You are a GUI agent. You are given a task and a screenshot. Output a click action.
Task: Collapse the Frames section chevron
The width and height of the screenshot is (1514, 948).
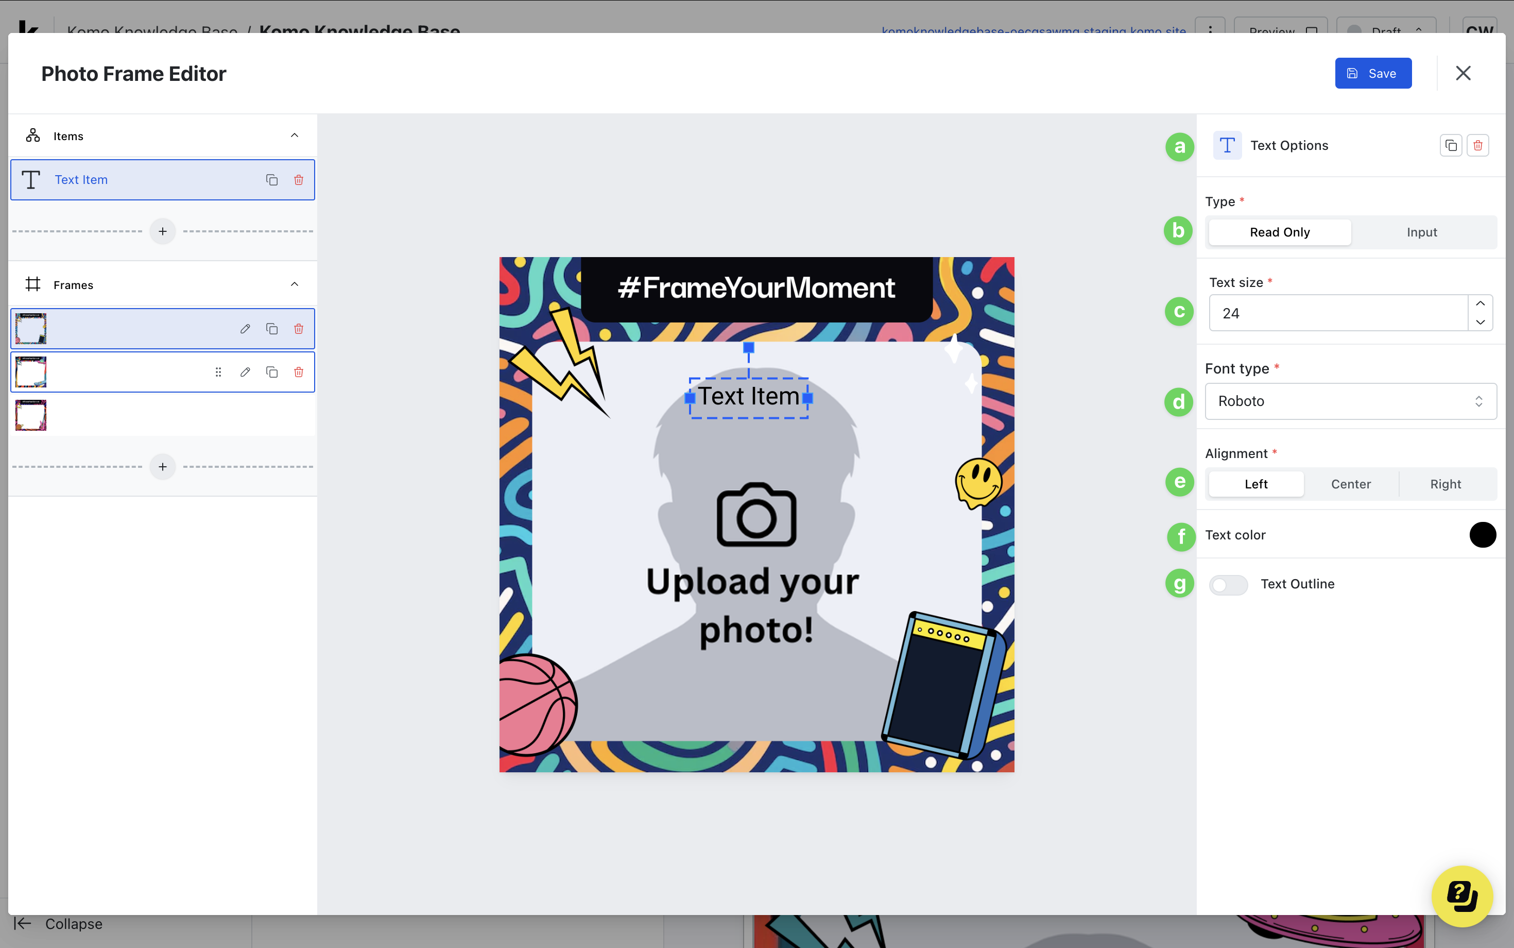tap(294, 284)
